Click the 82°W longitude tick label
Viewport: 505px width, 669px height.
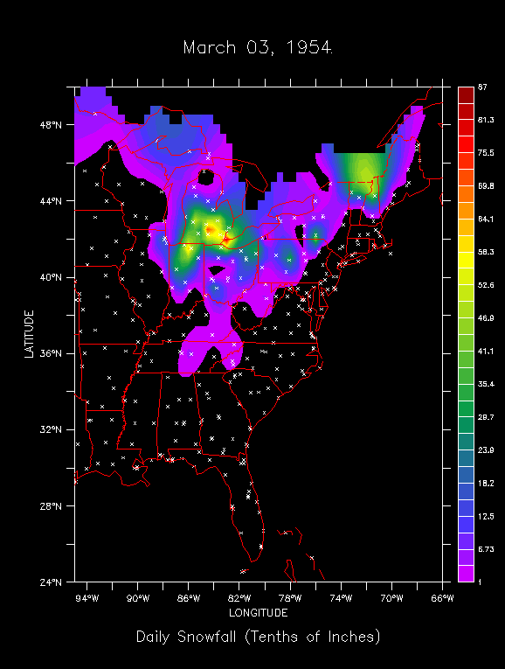(x=239, y=598)
